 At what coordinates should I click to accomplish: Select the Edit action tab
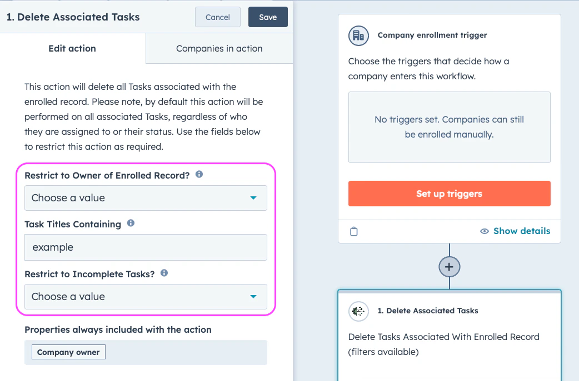click(x=72, y=48)
